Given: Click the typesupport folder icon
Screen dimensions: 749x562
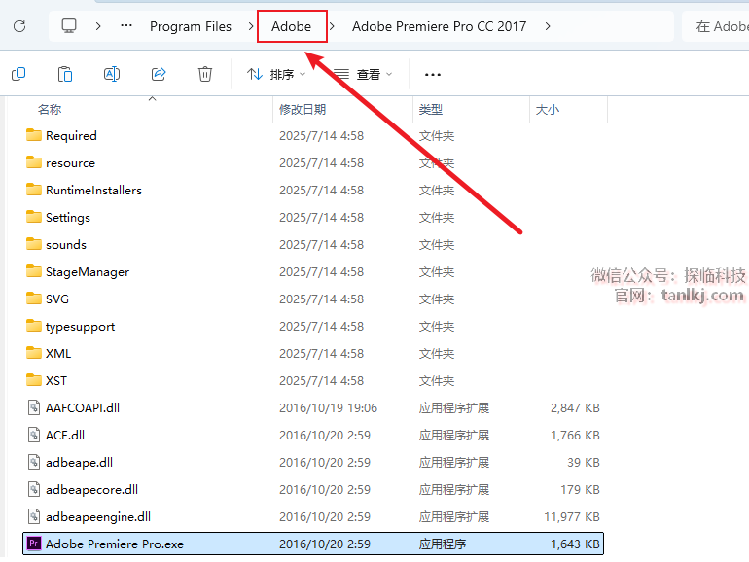Looking at the screenshot, I should point(33,326).
